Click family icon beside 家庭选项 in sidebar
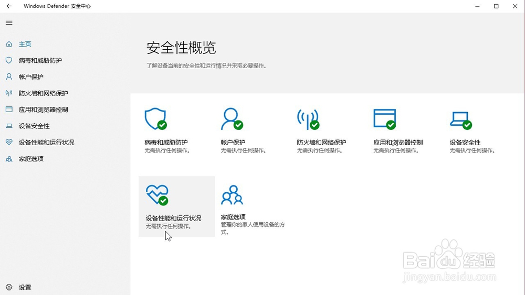The image size is (525, 295). point(9,159)
